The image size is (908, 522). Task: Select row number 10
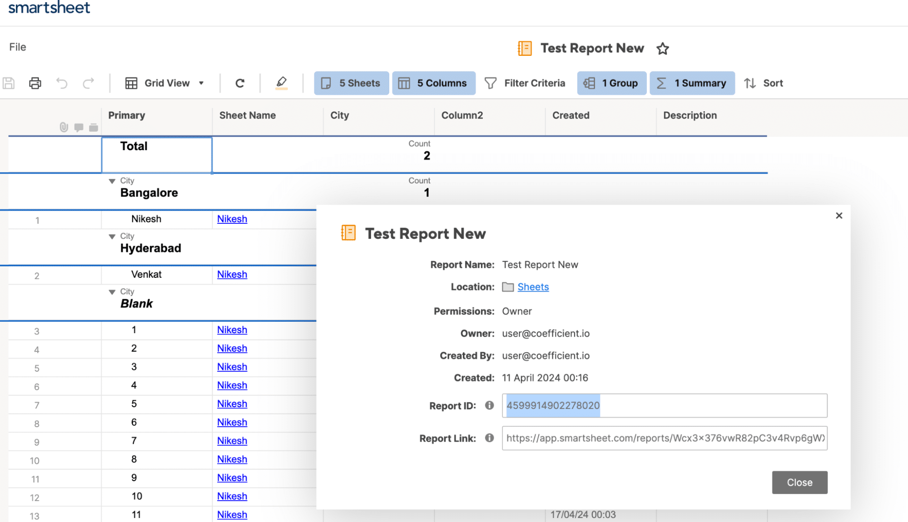(35, 461)
